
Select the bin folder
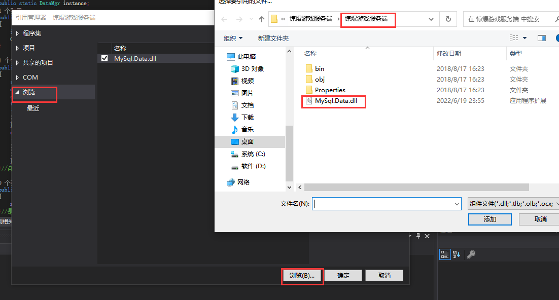pos(315,68)
